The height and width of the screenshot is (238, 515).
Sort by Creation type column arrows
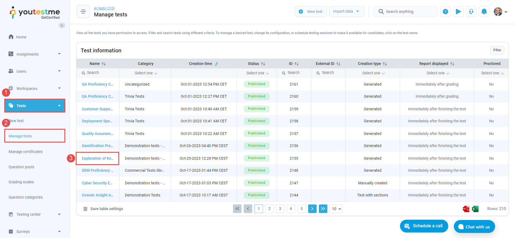pos(385,64)
